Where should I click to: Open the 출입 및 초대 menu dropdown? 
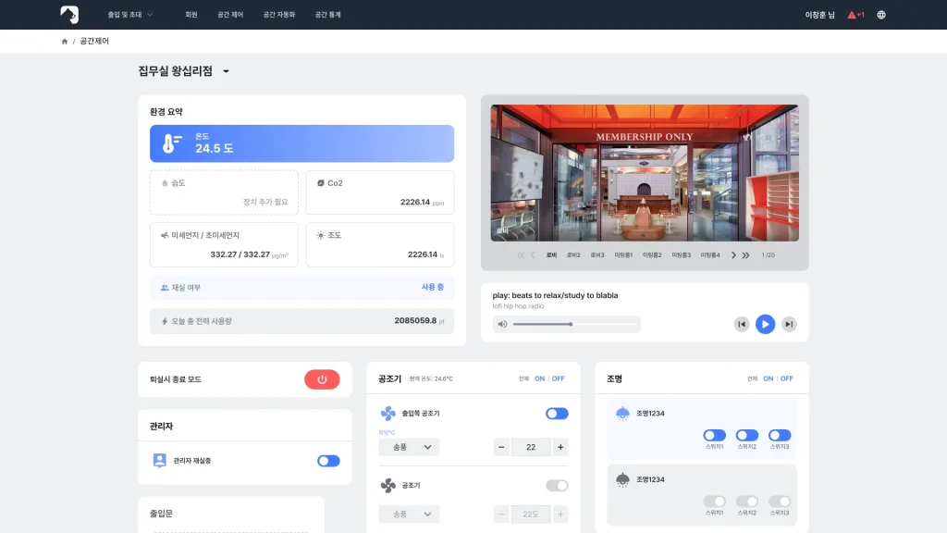[x=129, y=15]
